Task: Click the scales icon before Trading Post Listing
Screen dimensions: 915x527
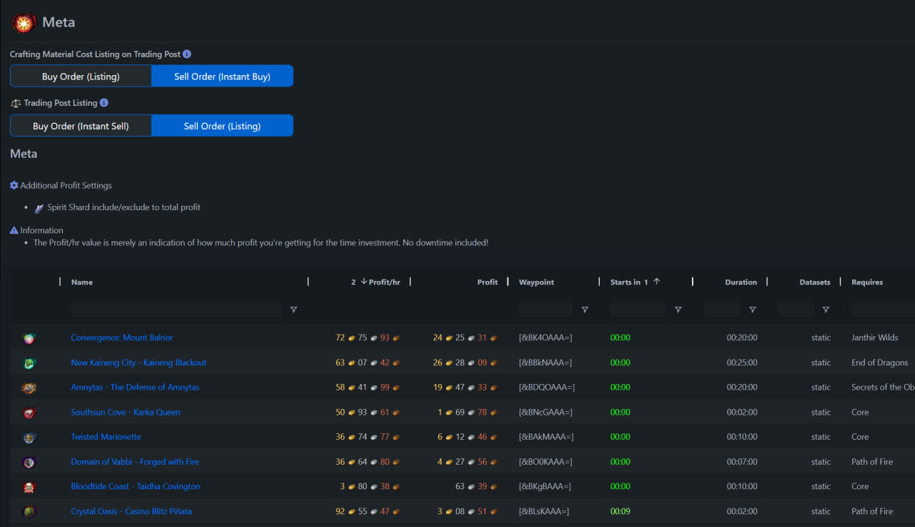Action: pos(16,103)
